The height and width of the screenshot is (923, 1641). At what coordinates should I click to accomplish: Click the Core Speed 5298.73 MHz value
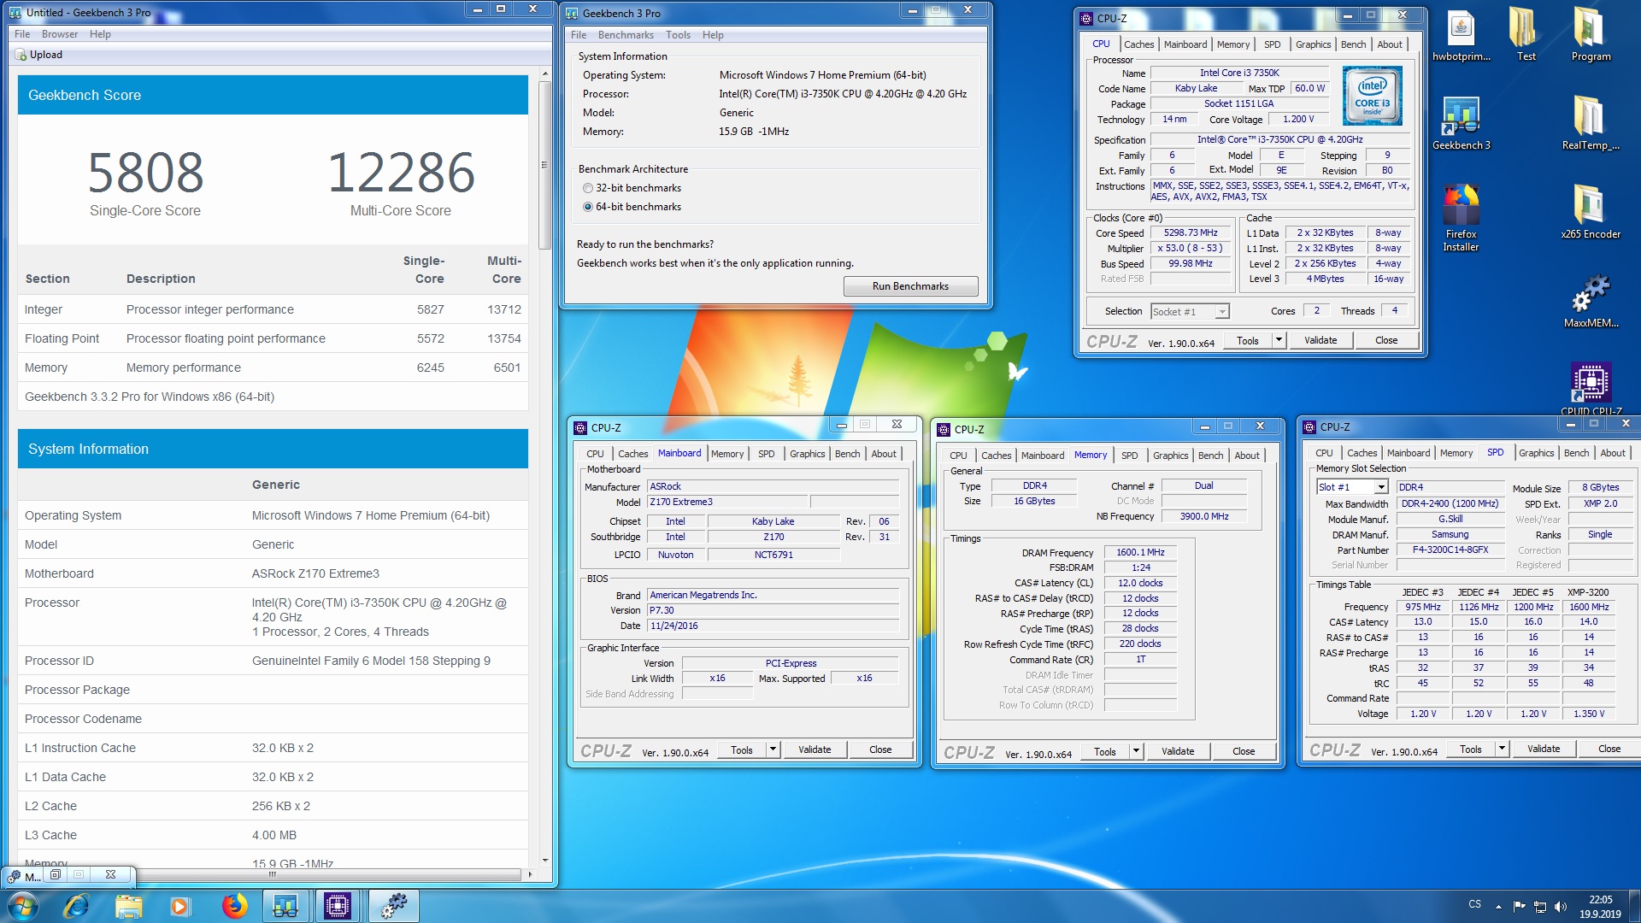[1191, 232]
